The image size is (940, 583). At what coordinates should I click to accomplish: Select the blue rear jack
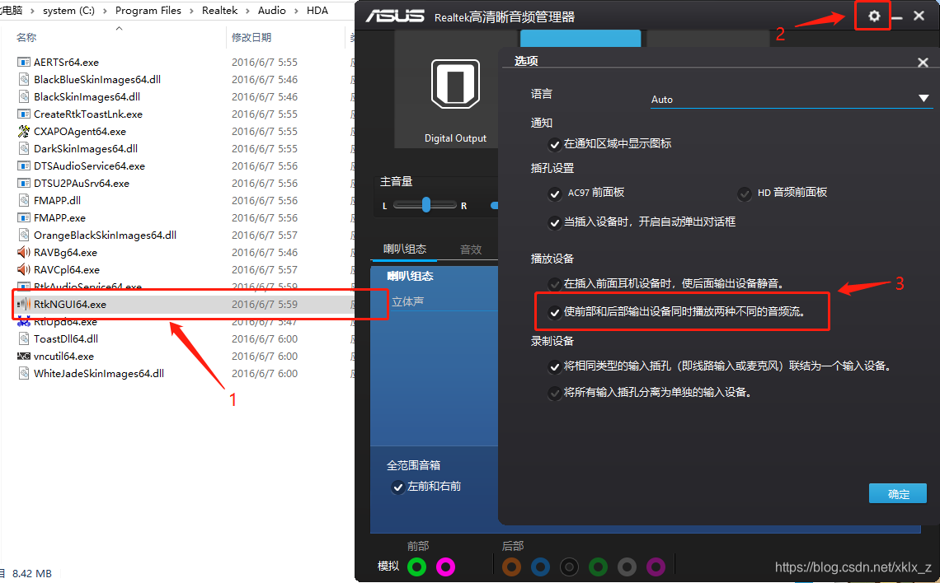coord(540,567)
